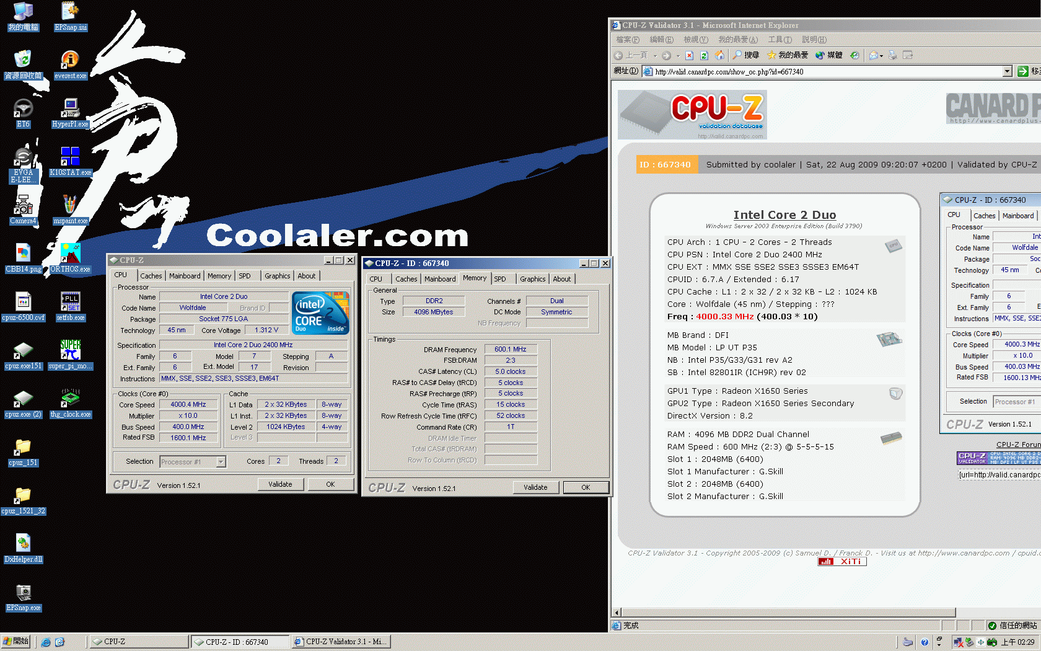Click the Home icon in Internet Explorer toolbar
This screenshot has width=1041, height=651.
(x=719, y=55)
